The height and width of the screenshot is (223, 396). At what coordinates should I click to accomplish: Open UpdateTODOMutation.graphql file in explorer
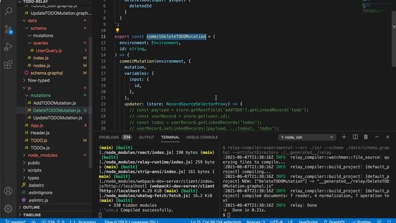(61, 13)
